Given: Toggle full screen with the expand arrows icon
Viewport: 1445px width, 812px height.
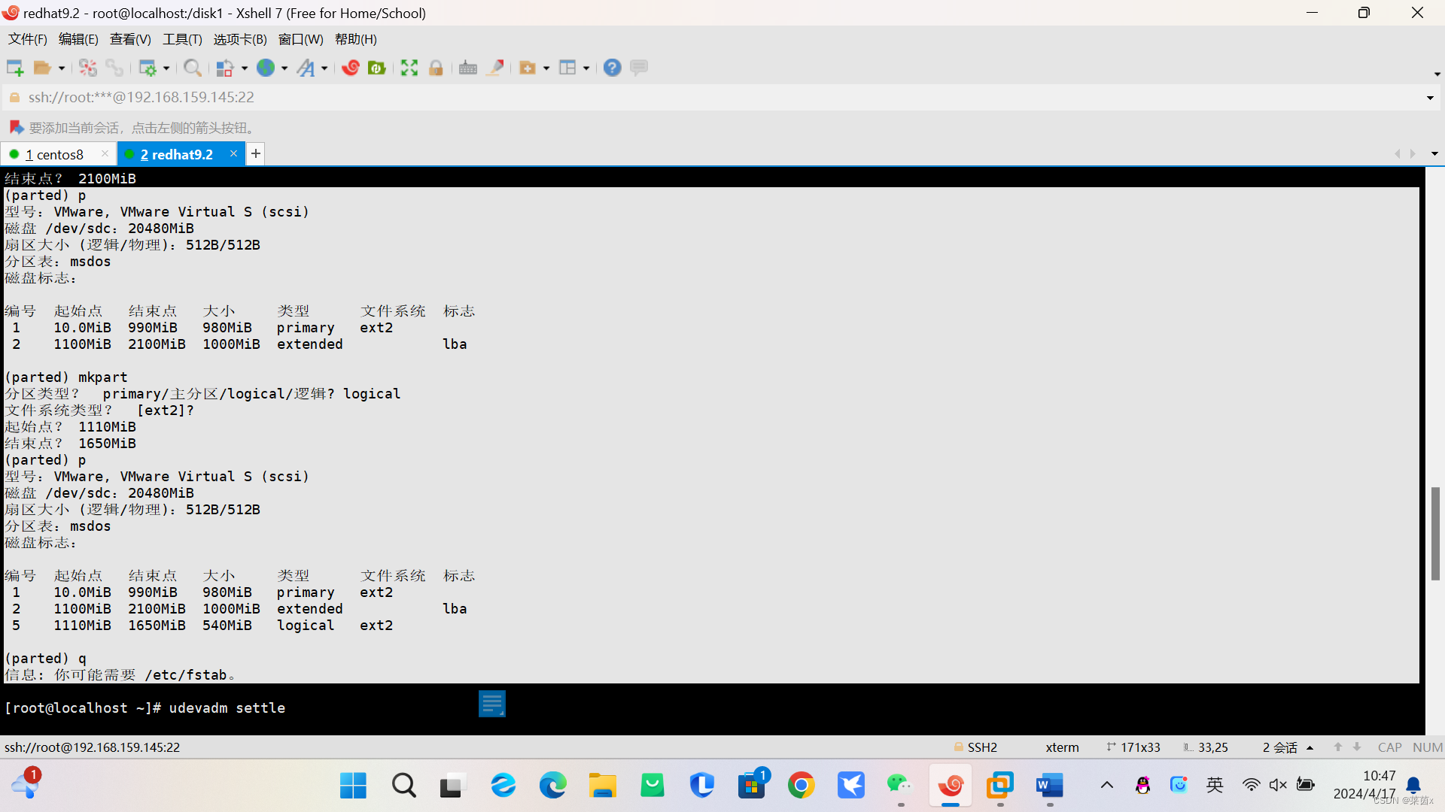Looking at the screenshot, I should click(x=408, y=67).
